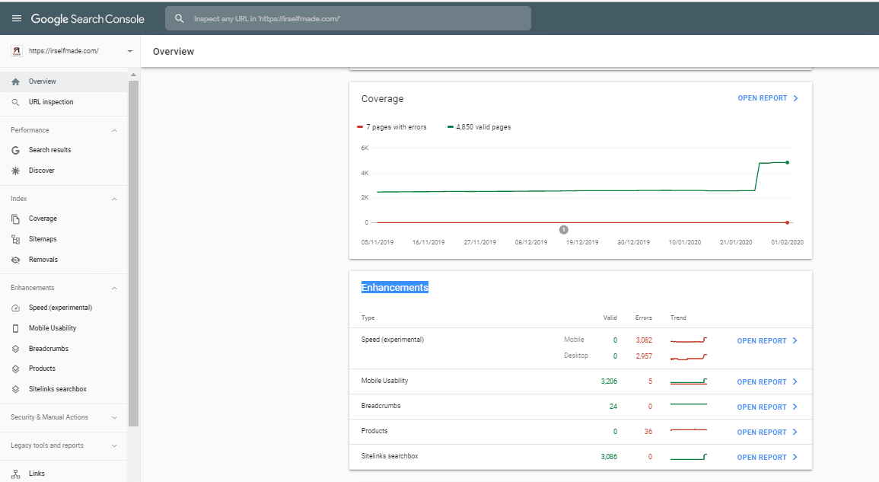879x482 pixels.
Task: Click the Removals crossed-eye icon
Action: [16, 260]
